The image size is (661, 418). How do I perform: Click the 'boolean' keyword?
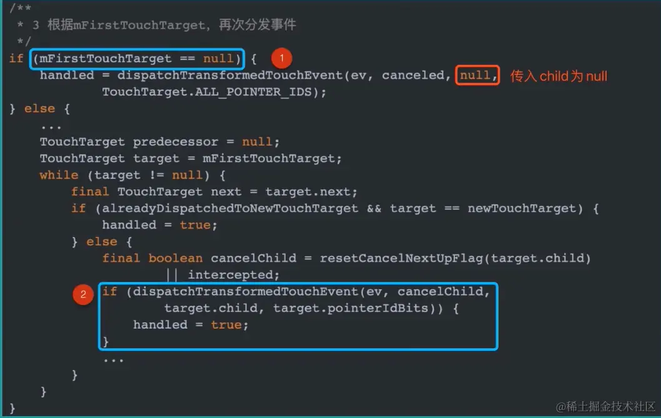[175, 258]
